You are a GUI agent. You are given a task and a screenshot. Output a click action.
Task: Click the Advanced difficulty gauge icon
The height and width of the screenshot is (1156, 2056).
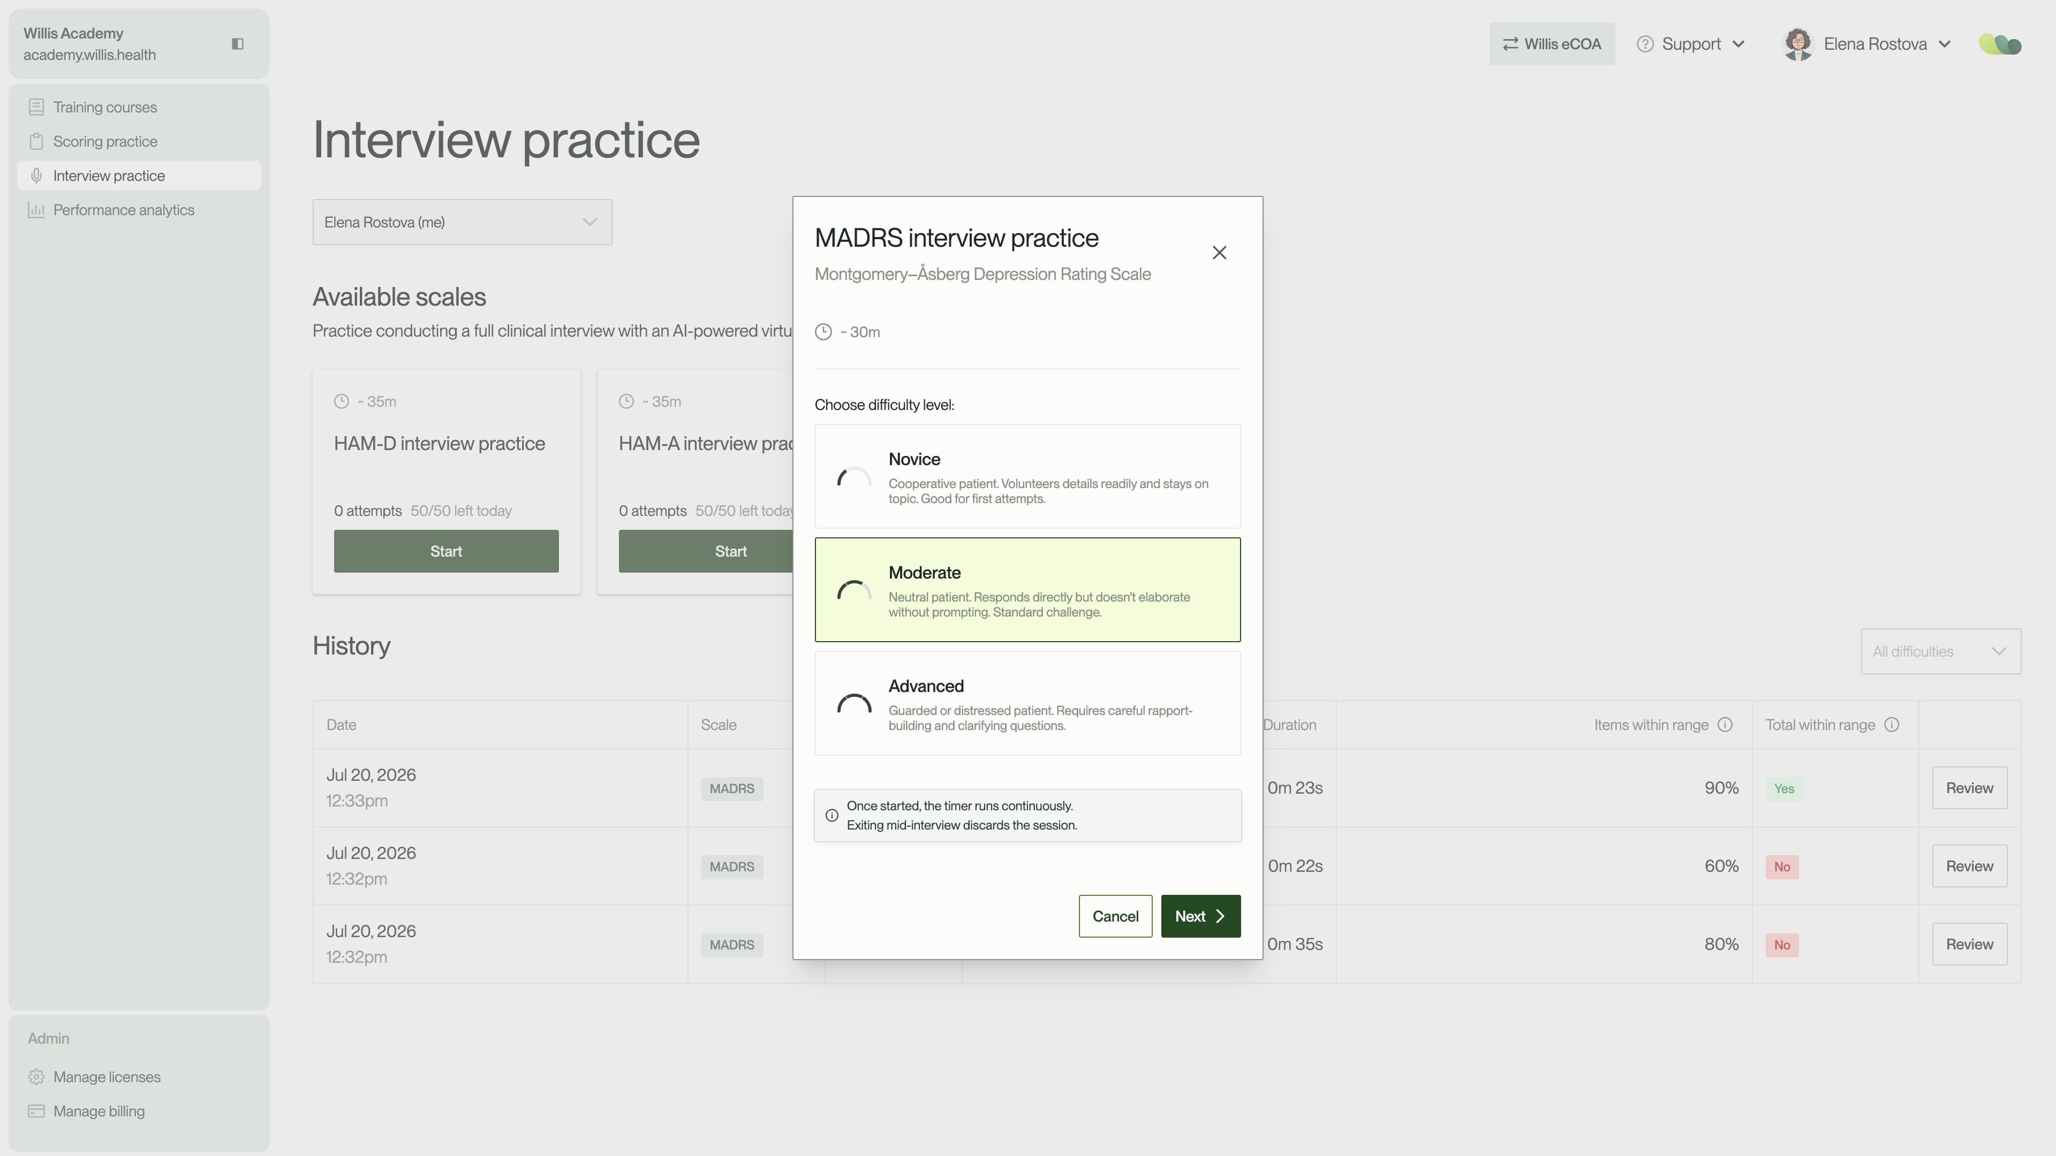854,704
